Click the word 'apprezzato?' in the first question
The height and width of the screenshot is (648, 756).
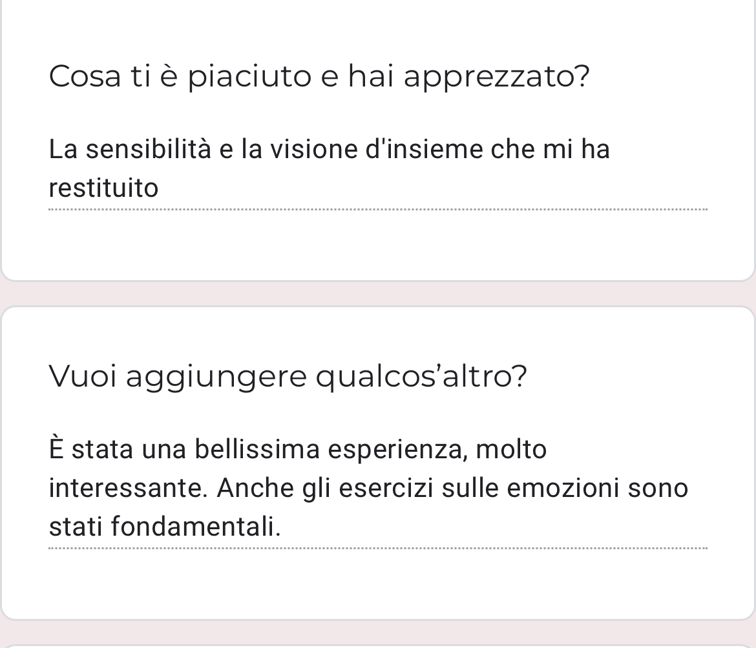coord(497,77)
